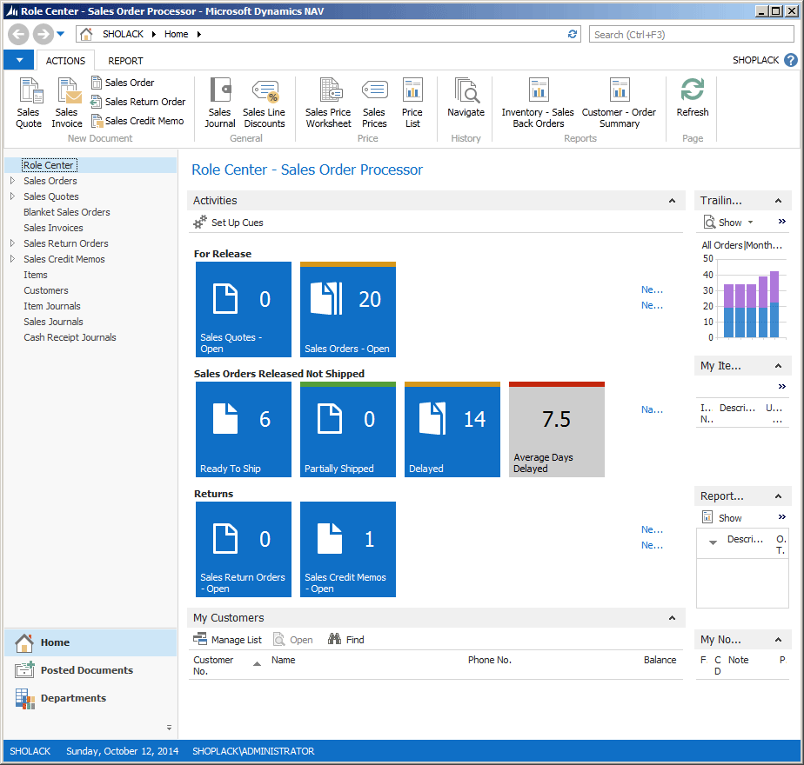Collapse the My Notifications part
The width and height of the screenshot is (804, 765).
point(779,640)
